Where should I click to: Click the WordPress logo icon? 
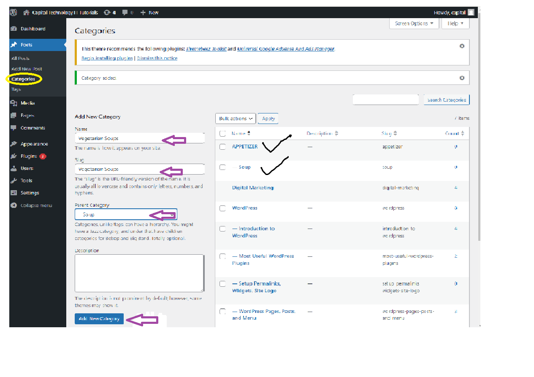14,12
